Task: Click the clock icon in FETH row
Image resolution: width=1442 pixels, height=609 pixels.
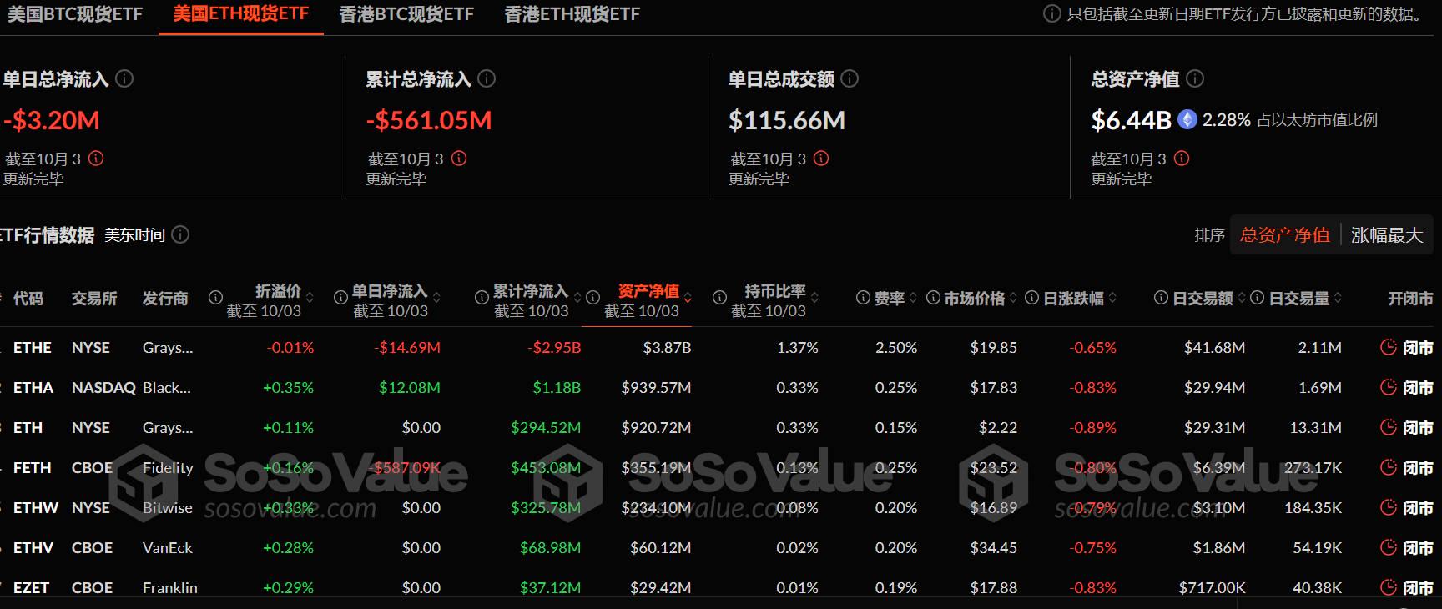Action: tap(1389, 467)
